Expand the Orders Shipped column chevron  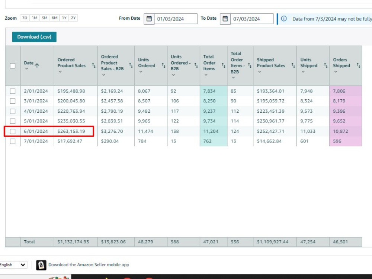coord(336,72)
